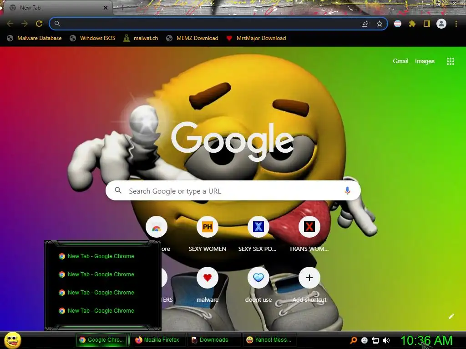Click the smiley face tray icon
Image resolution: width=466 pixels, height=349 pixels.
pos(365,340)
